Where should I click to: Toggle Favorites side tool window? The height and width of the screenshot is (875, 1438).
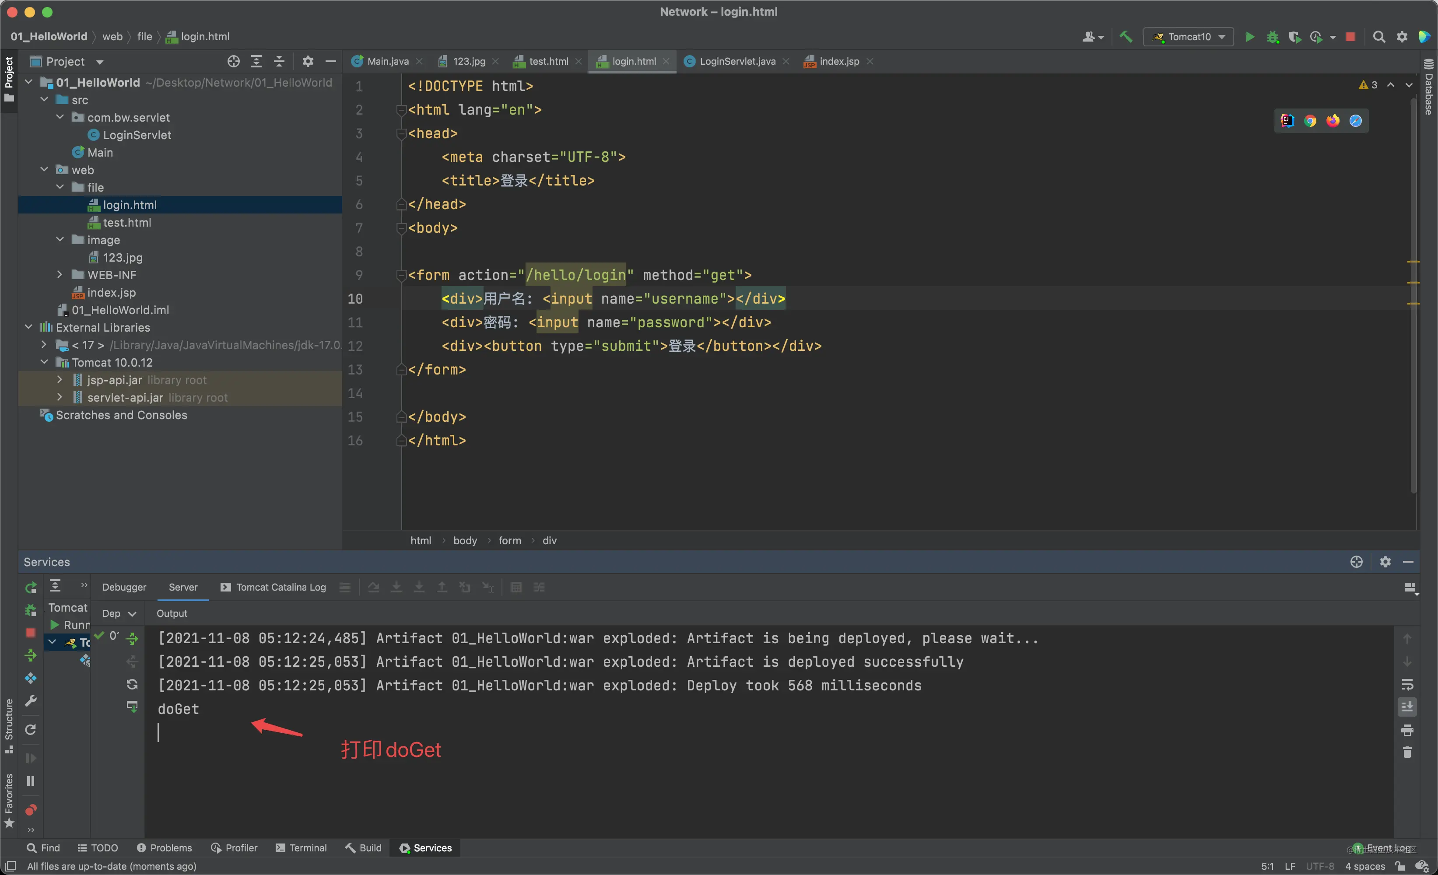pyautogui.click(x=9, y=801)
